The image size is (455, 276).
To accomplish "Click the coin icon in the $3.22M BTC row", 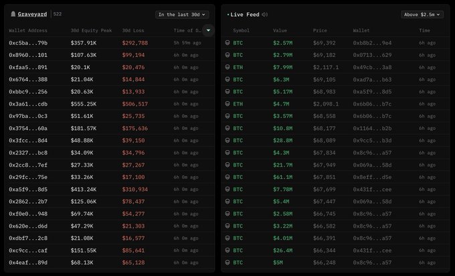I will [x=227, y=226].
